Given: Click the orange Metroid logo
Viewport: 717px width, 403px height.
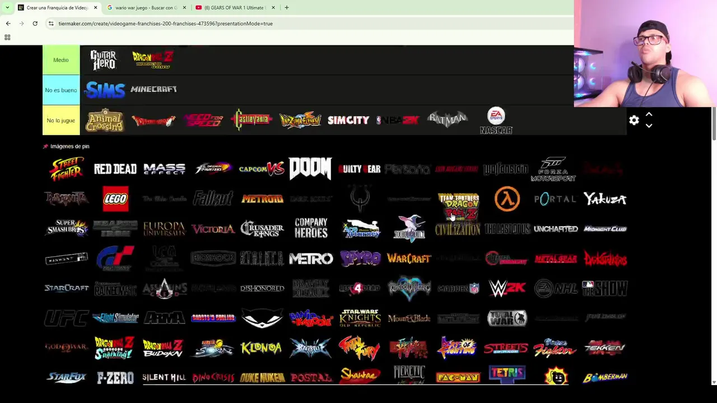Looking at the screenshot, I should point(262,199).
